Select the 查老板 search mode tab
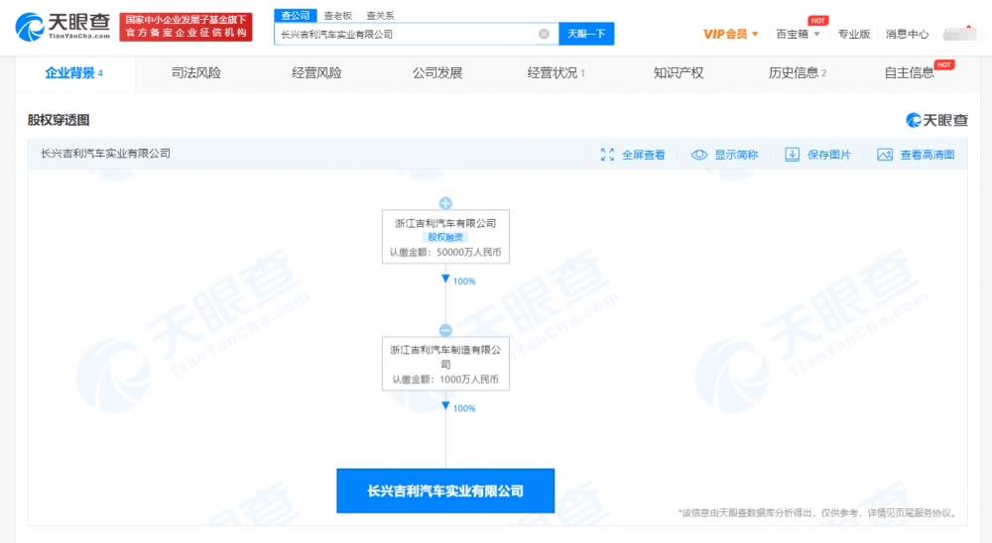Screen dimensions: 992x543 point(338,16)
